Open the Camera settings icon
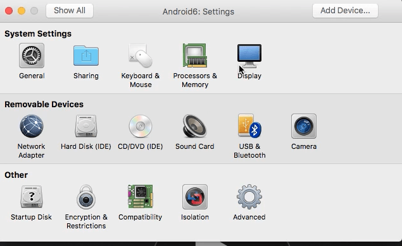 (x=304, y=126)
